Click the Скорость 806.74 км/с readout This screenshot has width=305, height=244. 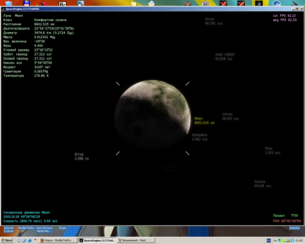coord(30,221)
